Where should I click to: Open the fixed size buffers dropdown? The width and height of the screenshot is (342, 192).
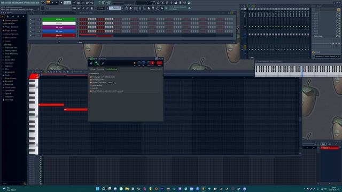pyautogui.click(x=111, y=83)
